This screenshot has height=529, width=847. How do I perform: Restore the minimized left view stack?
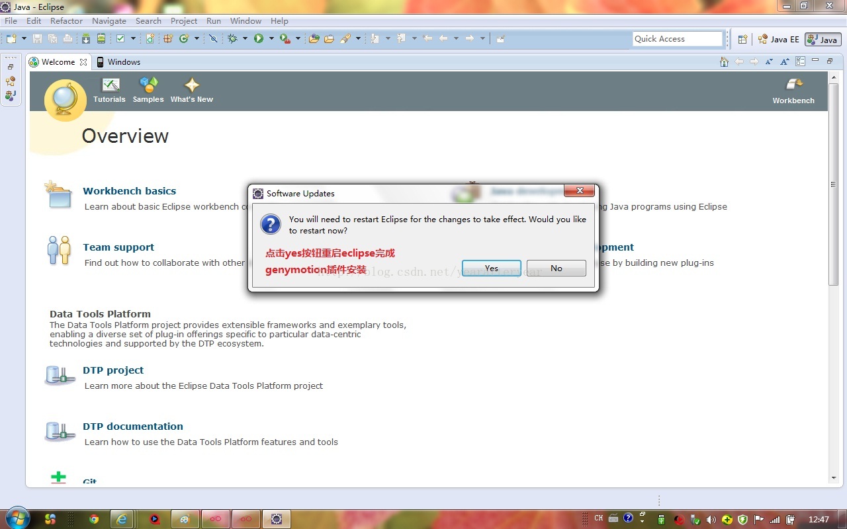click(11, 67)
